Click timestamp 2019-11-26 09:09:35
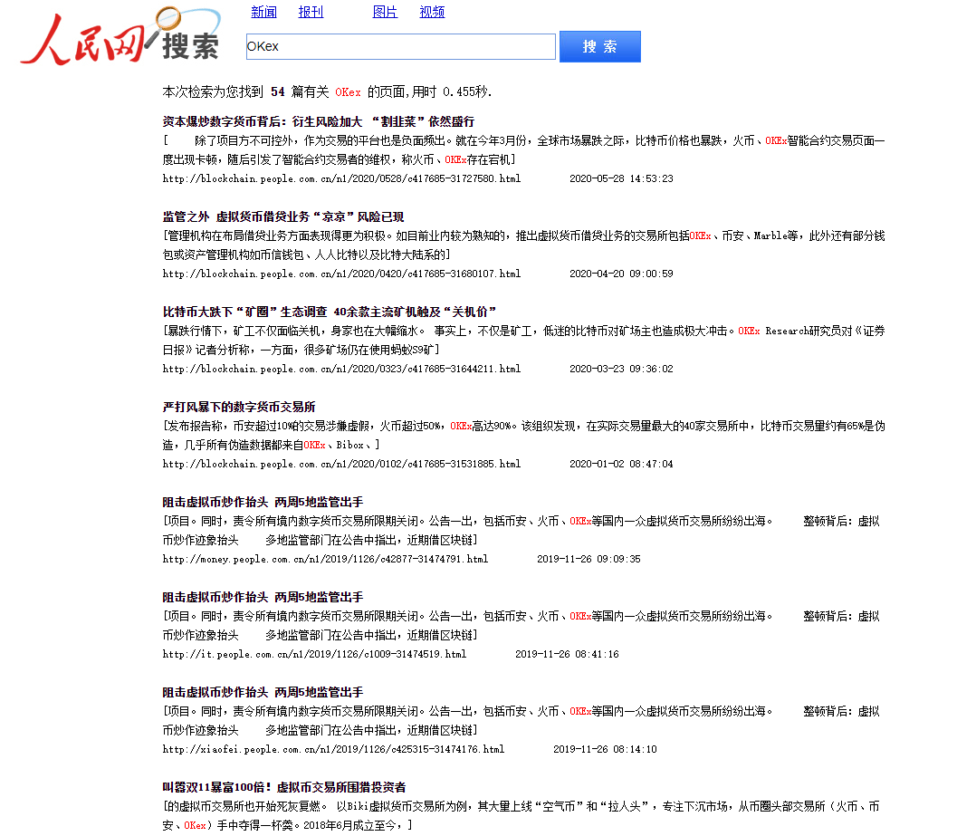 coord(588,560)
